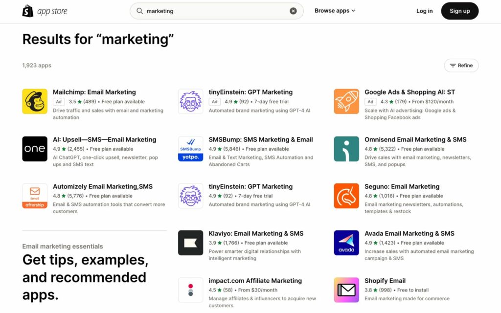The height and width of the screenshot is (313, 501).
Task: Click the 'Results for "marketing"' heading
Action: [98, 39]
